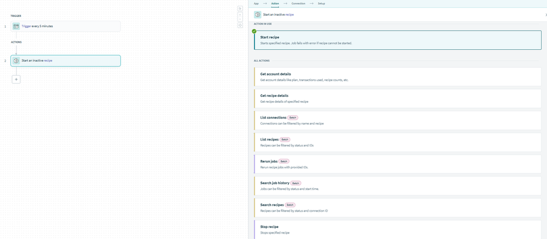Expand the panel using the right chevron
Viewport: 547px width, 239px height.
(x=545, y=15)
